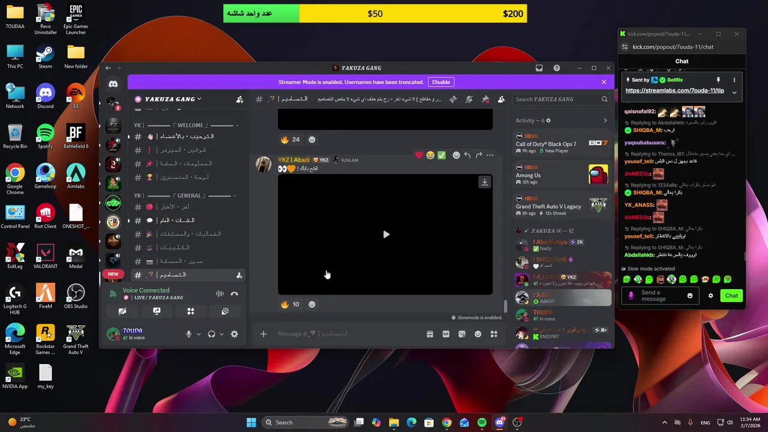Open headphone output options arrow
Image resolution: width=768 pixels, height=432 pixels.
pos(221,334)
